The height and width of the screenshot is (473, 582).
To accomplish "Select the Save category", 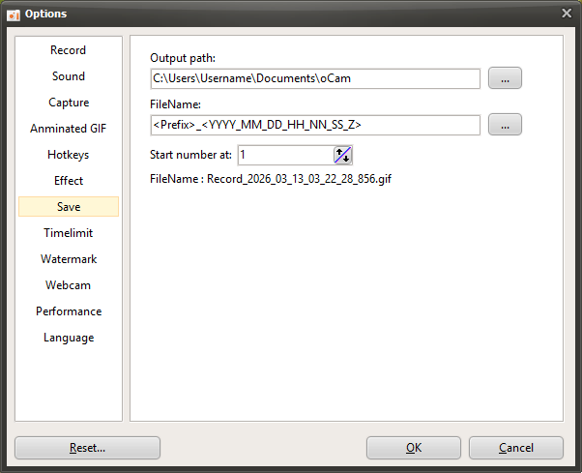I will click(x=69, y=207).
